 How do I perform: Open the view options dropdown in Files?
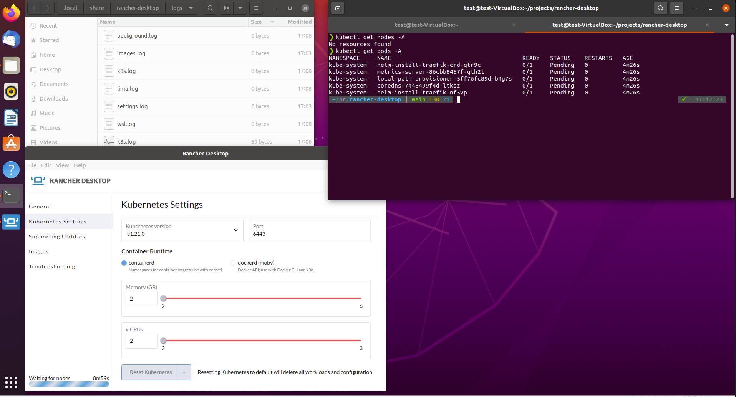coord(240,8)
